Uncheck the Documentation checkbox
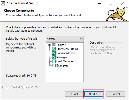 click(54, 53)
